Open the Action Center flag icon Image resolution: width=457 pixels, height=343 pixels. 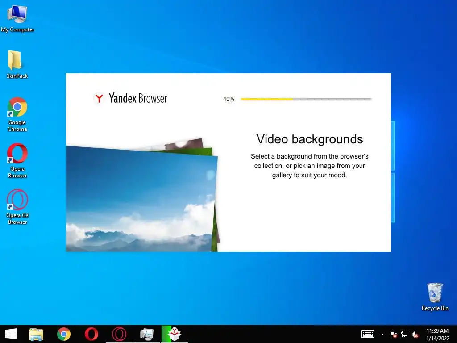(x=394, y=335)
